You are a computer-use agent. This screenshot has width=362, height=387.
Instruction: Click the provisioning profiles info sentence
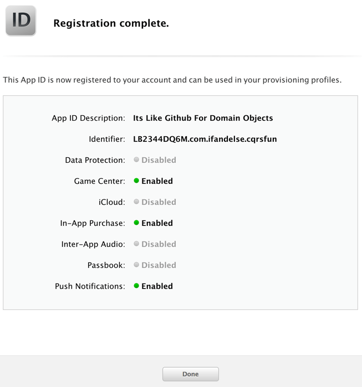point(172,80)
